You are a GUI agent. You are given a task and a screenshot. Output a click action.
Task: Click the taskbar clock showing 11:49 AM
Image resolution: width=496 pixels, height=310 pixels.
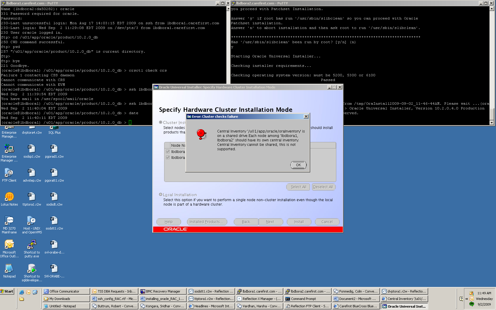[484, 293]
